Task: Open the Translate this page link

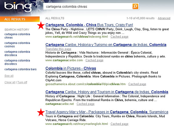Action: pyautogui.click(x=58, y=49)
